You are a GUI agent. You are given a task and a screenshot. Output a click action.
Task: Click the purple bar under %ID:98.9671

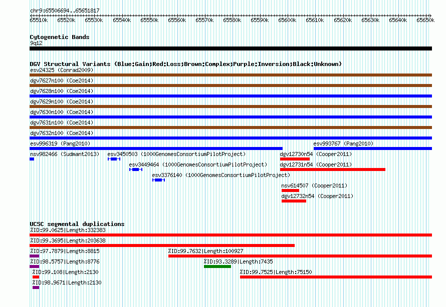pyautogui.click(x=36, y=287)
